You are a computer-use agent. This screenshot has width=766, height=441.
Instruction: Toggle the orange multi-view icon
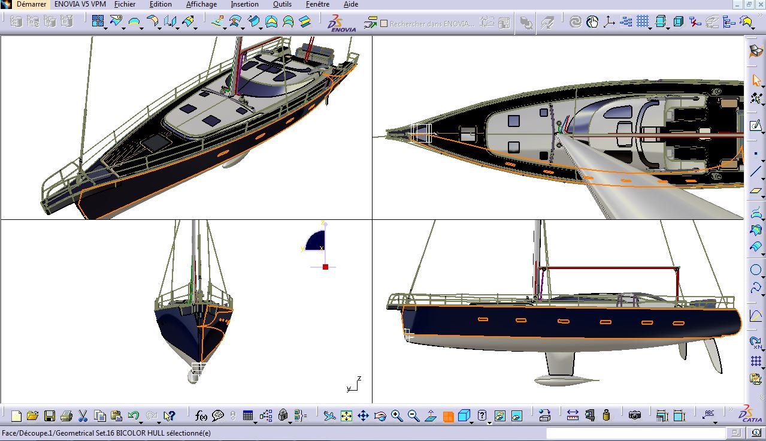point(448,416)
